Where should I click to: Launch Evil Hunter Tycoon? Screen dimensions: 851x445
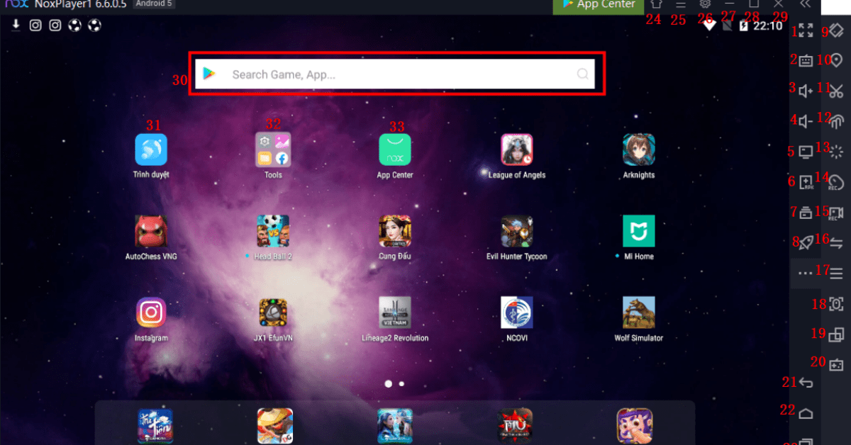pyautogui.click(x=517, y=231)
